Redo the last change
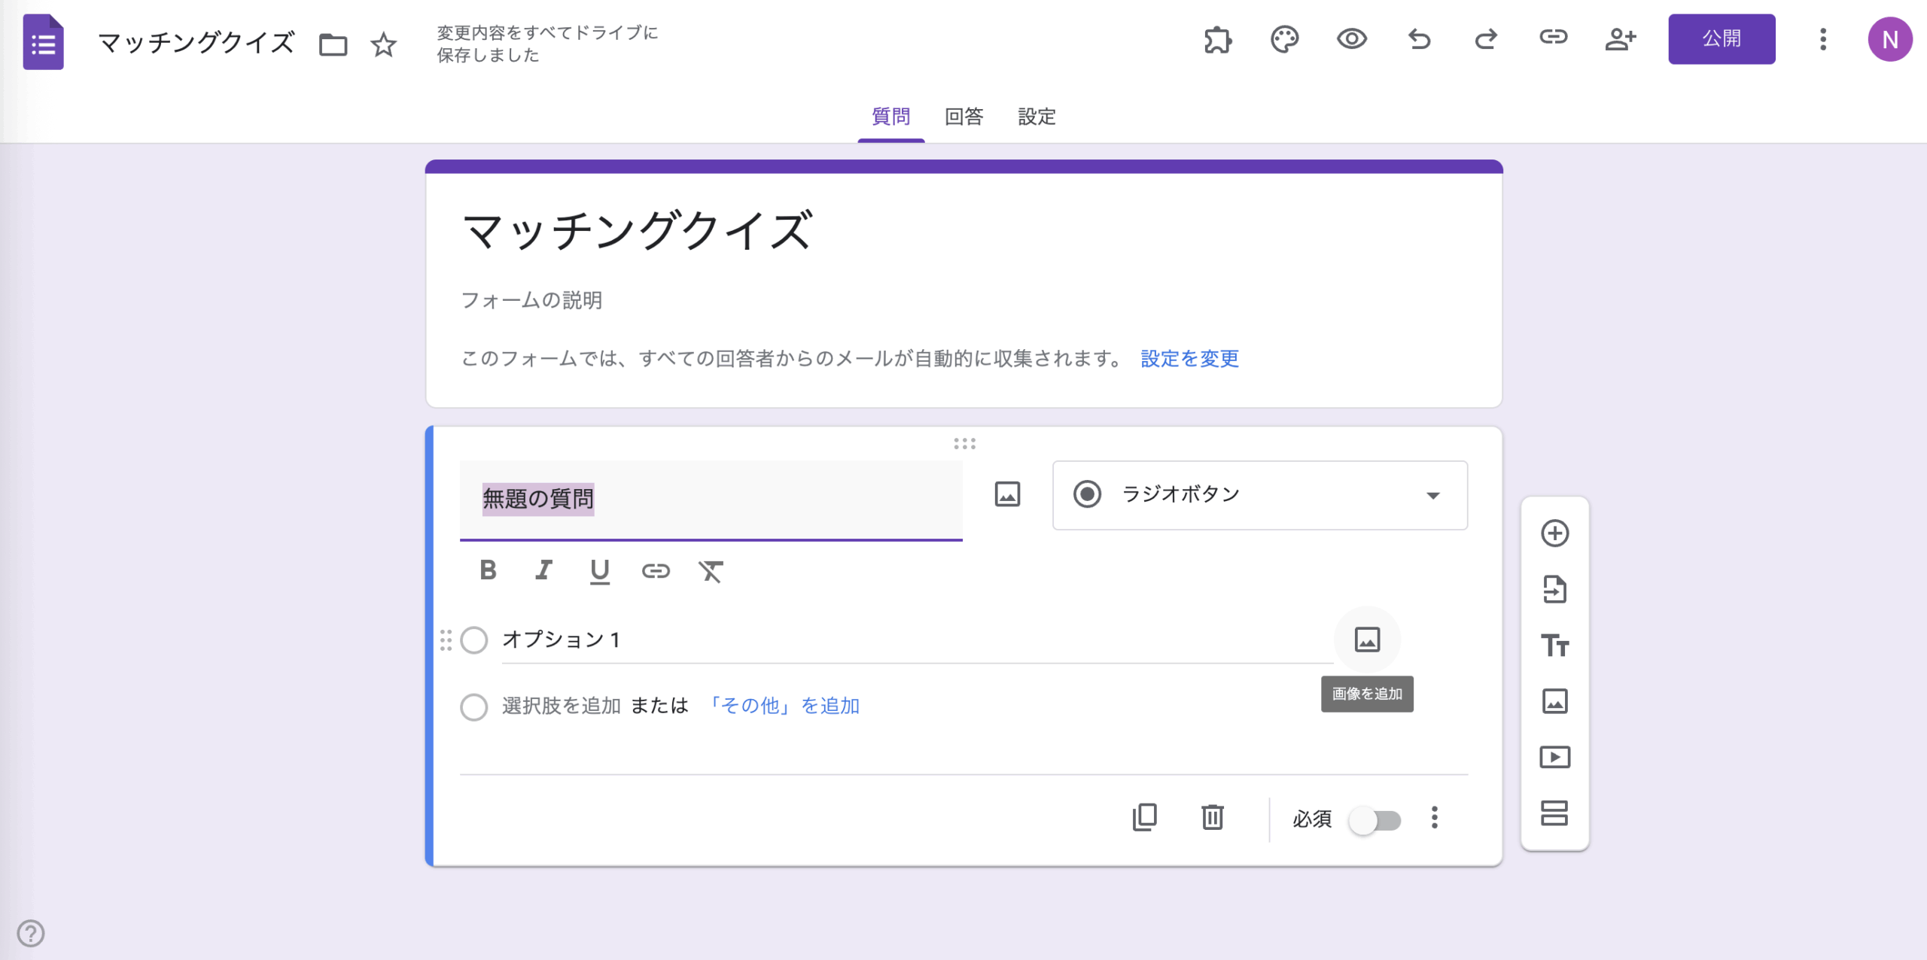 click(1485, 40)
